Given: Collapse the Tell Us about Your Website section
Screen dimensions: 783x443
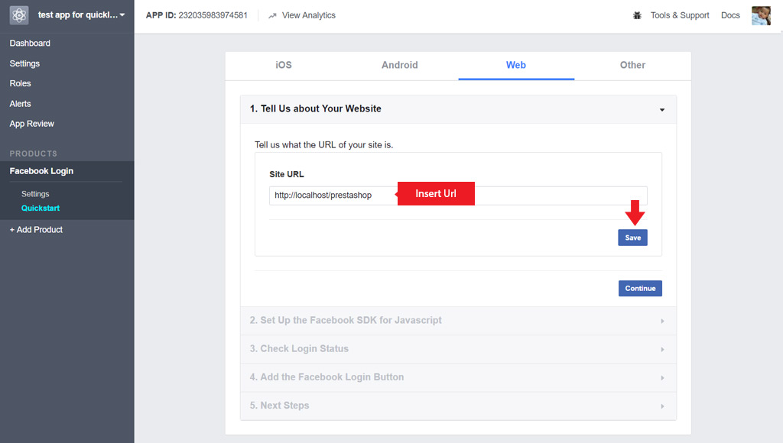Looking at the screenshot, I should point(458,109).
